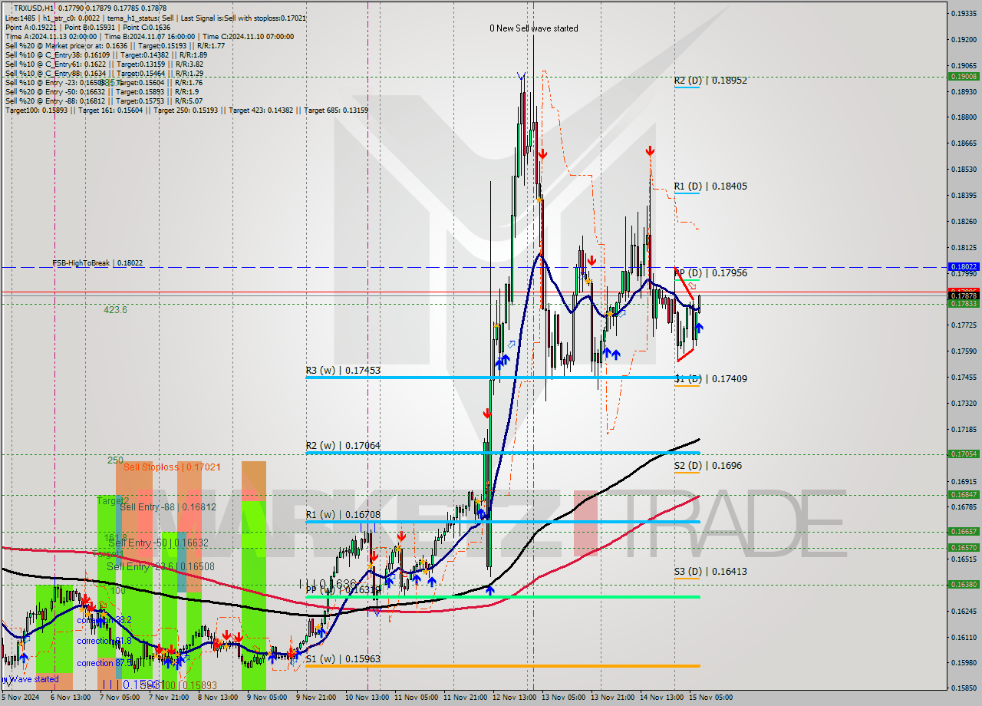Click the 'Target100: 0.15893' targets info line
This screenshot has width=982, height=706.
(x=186, y=111)
